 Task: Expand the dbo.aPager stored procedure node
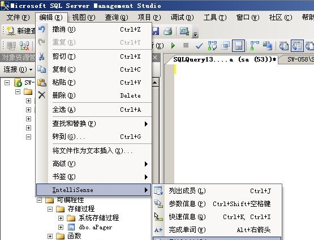tap(61, 227)
